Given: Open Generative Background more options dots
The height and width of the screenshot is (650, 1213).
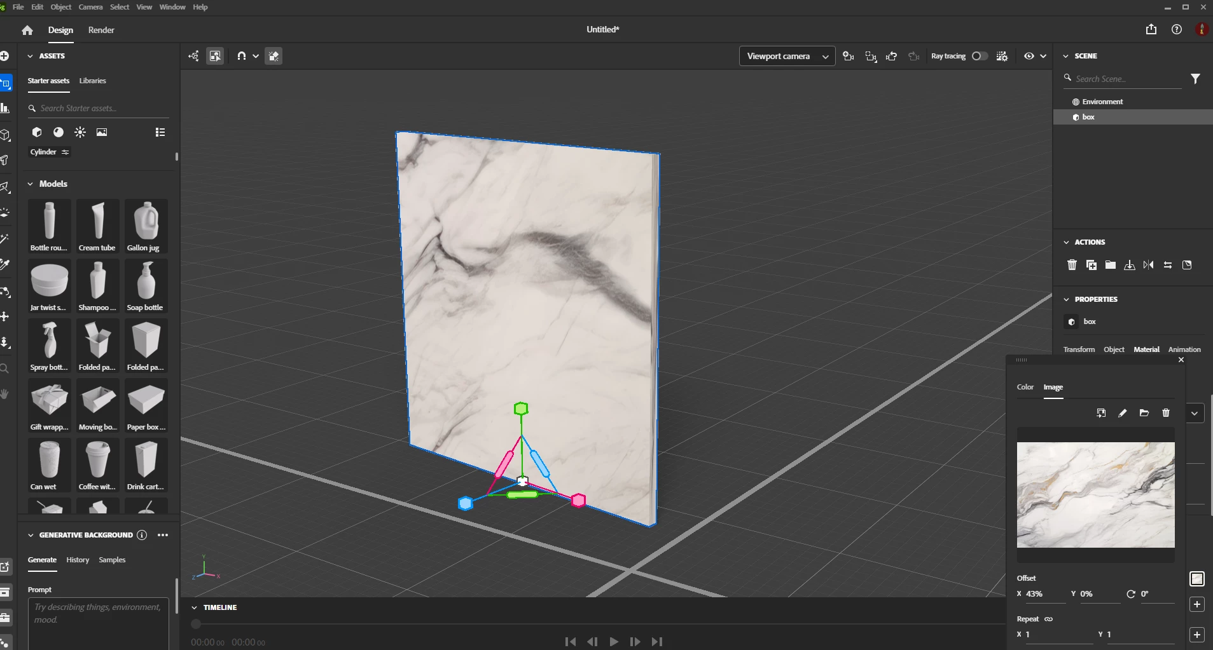Looking at the screenshot, I should 163,535.
